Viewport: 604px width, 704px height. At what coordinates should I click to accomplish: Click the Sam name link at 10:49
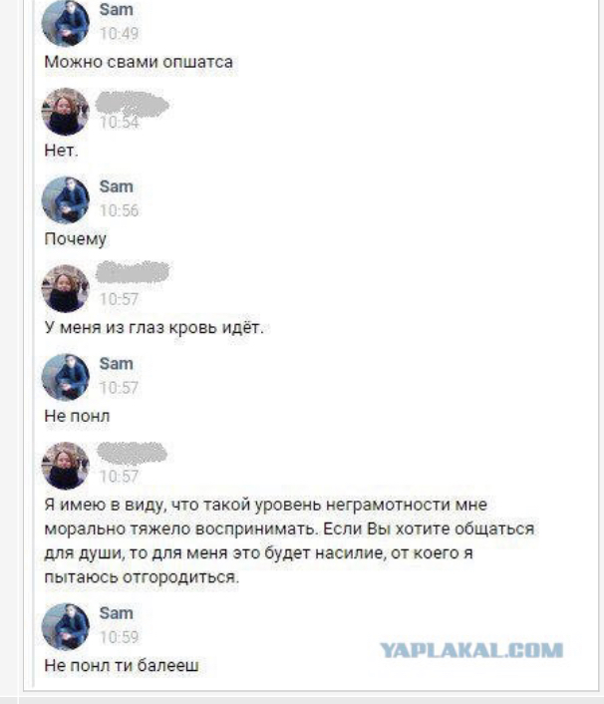[117, 9]
